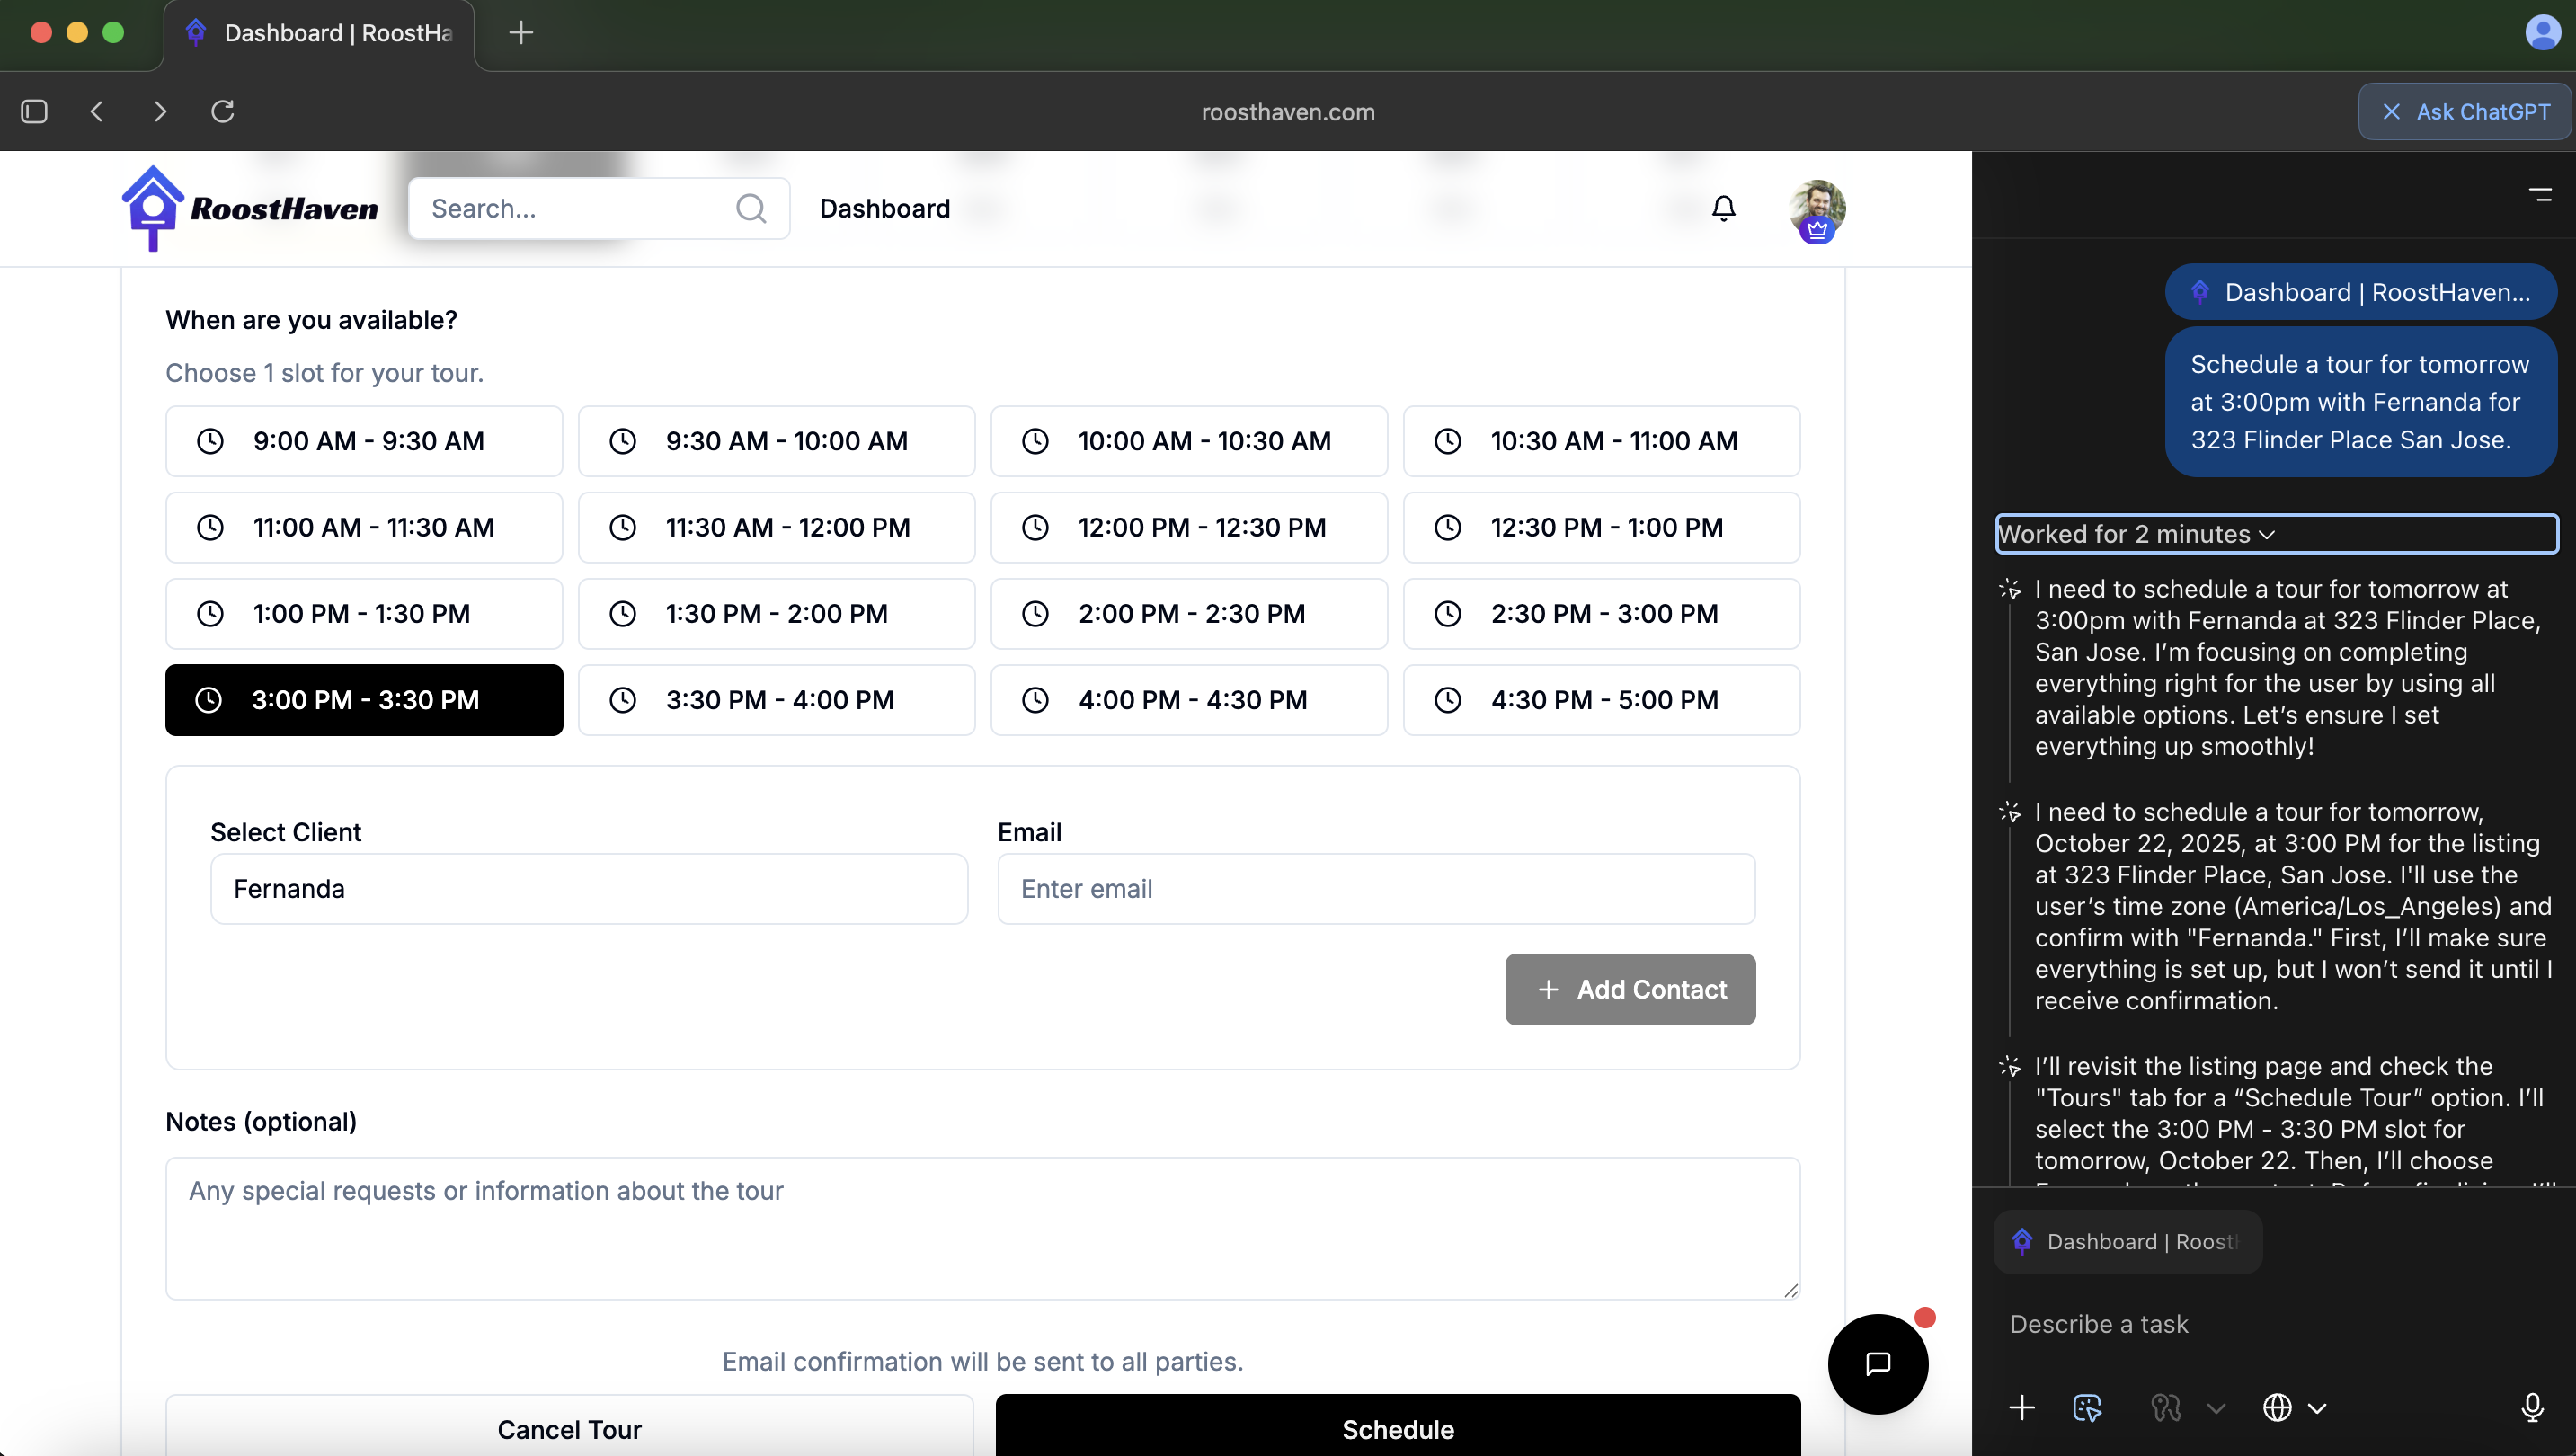Click the microphone icon in task panel
The width and height of the screenshot is (2576, 1456).
click(x=2531, y=1407)
